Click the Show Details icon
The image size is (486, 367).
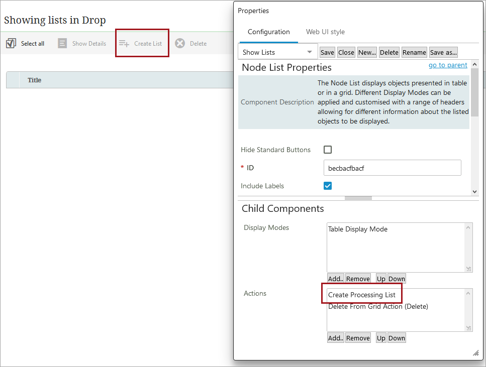[x=62, y=44]
